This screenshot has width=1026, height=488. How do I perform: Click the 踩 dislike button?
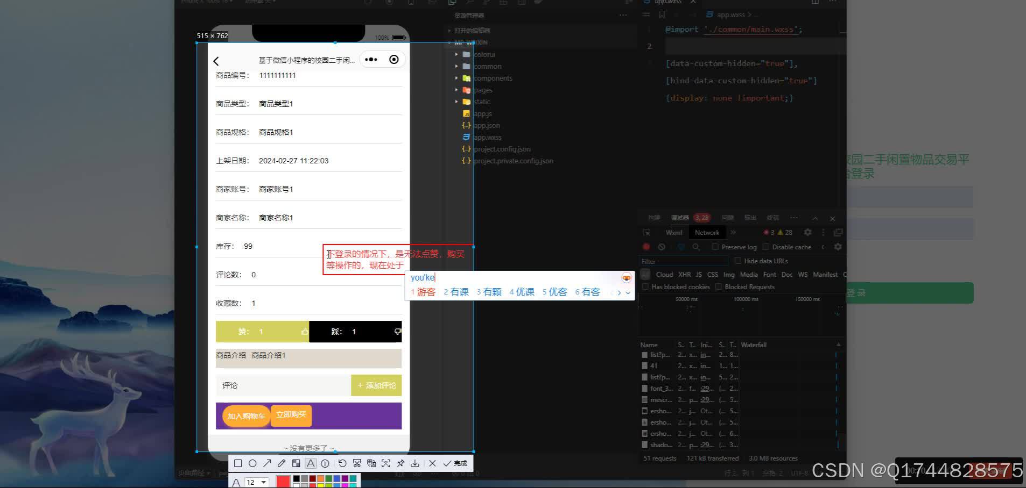coord(355,332)
